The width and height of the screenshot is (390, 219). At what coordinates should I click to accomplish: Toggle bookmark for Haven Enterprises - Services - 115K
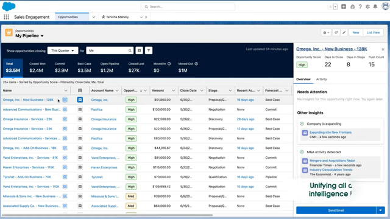click(x=80, y=167)
